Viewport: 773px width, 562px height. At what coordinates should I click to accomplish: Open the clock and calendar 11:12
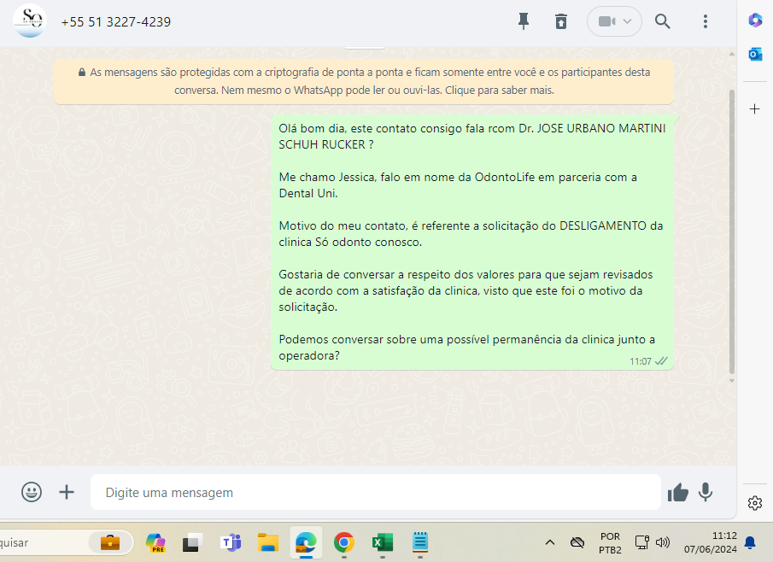click(x=711, y=542)
